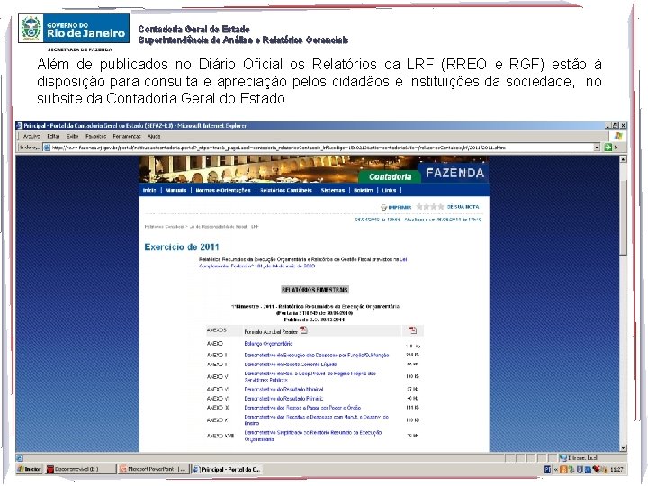Click the Governo do Rio de Janeiro logo
648x486 pixels.
click(x=74, y=28)
